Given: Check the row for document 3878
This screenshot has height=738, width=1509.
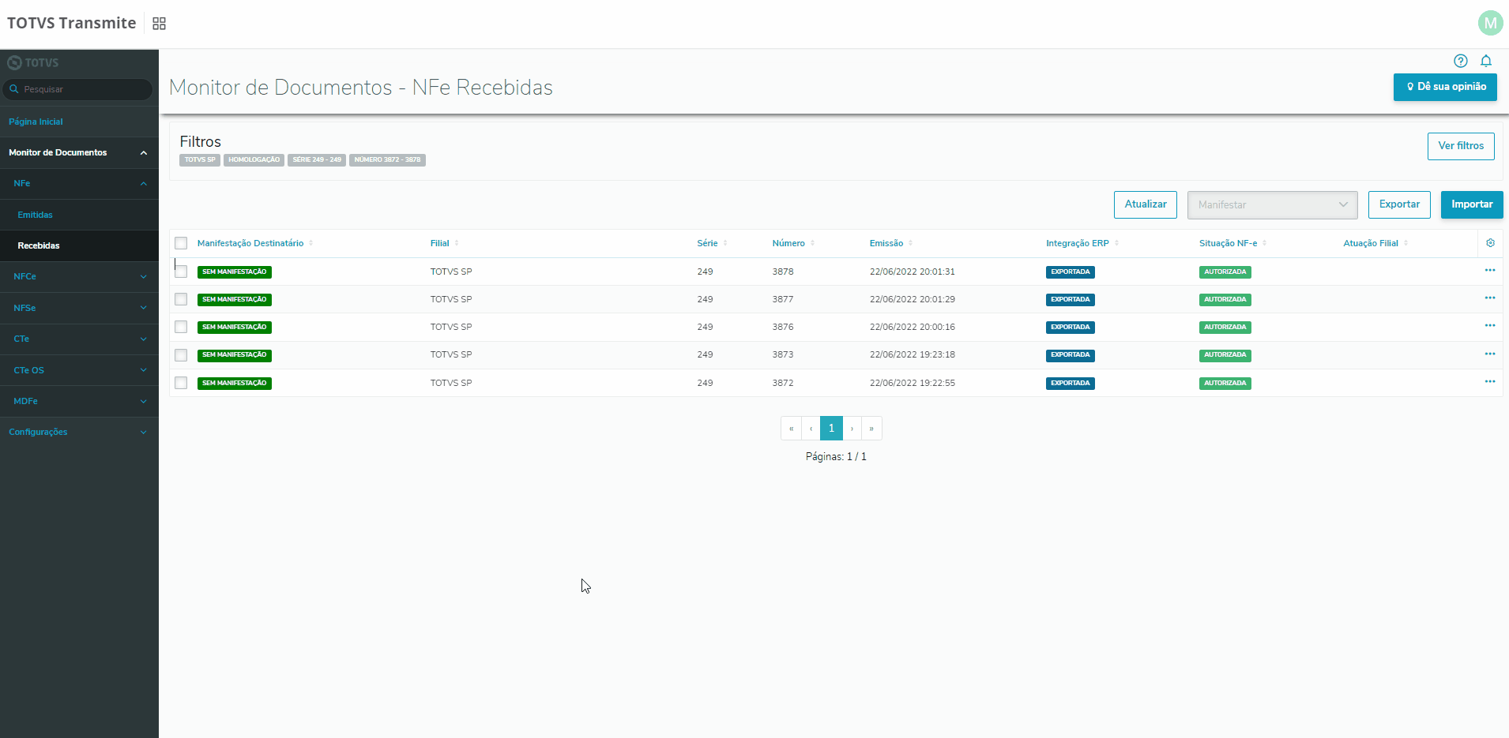Looking at the screenshot, I should (181, 272).
